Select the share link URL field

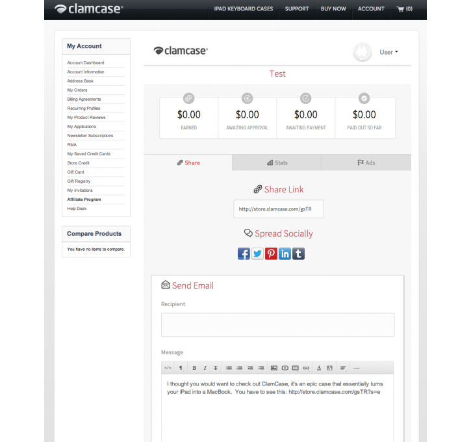[279, 209]
